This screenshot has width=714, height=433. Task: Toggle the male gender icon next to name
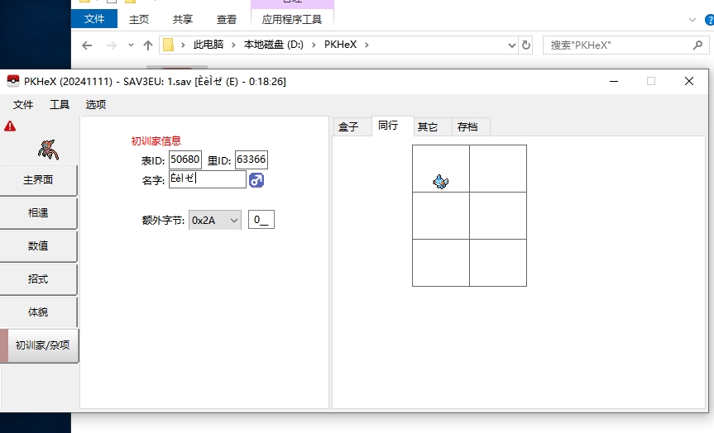point(256,180)
